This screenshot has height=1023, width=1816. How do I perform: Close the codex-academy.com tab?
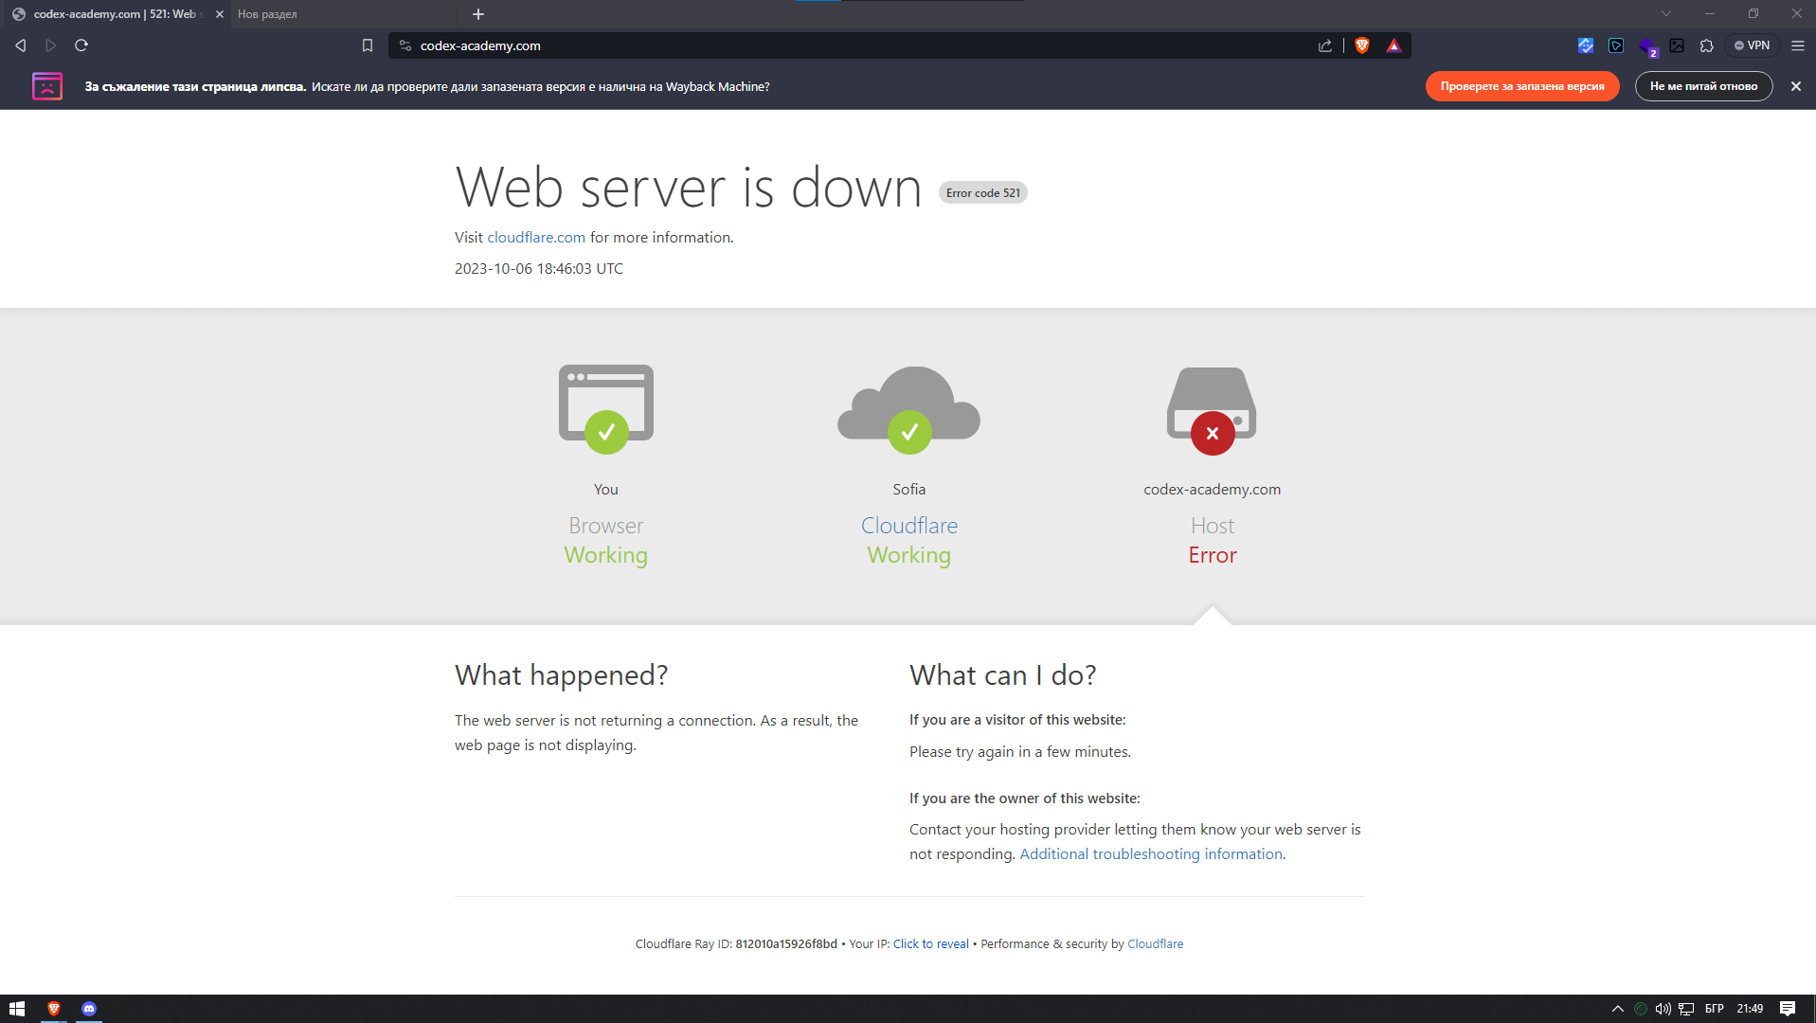(220, 14)
